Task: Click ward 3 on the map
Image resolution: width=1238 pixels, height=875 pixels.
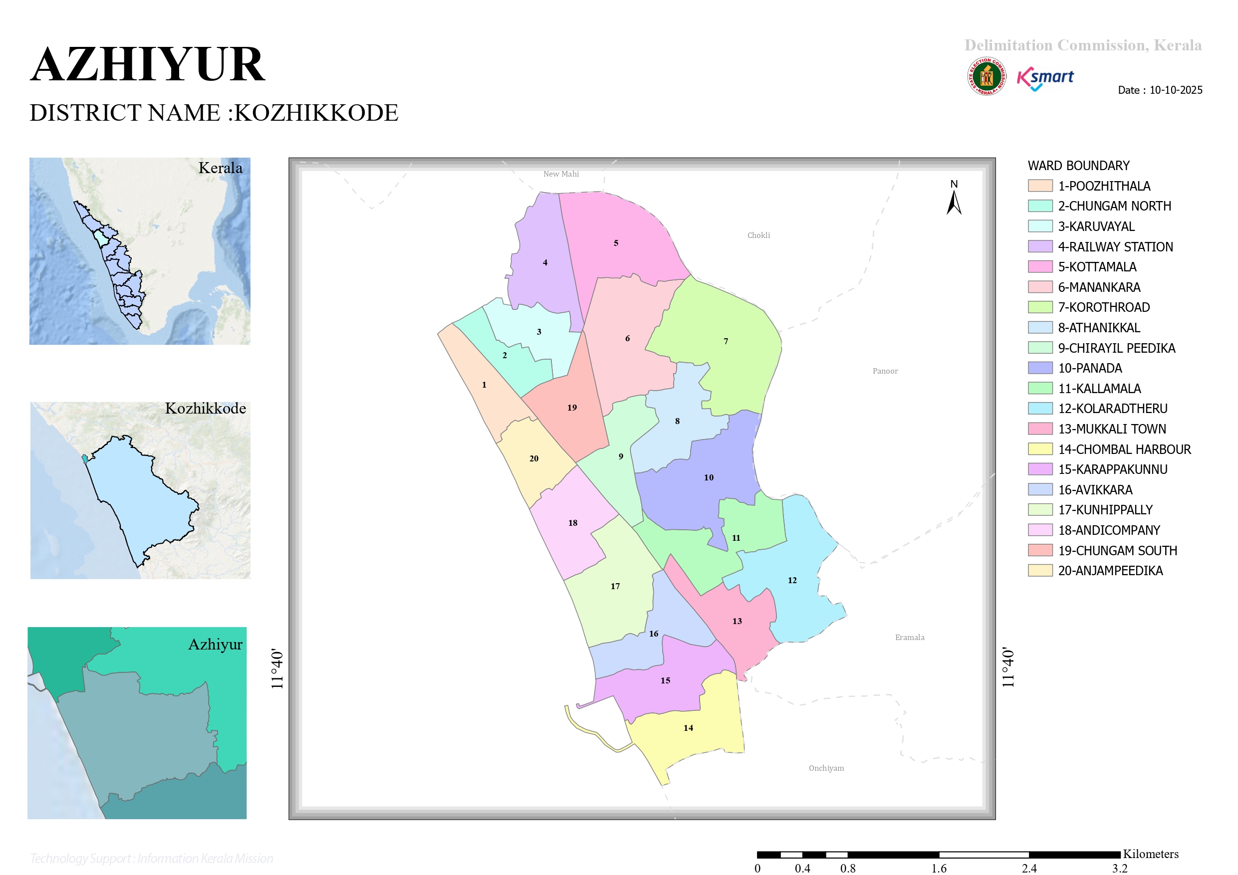Action: click(538, 332)
